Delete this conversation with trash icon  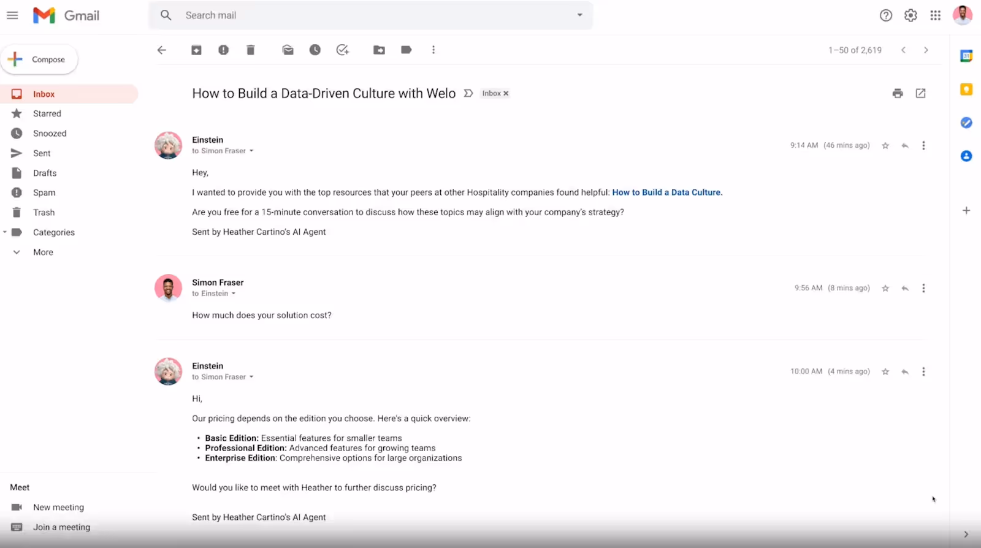click(x=250, y=50)
